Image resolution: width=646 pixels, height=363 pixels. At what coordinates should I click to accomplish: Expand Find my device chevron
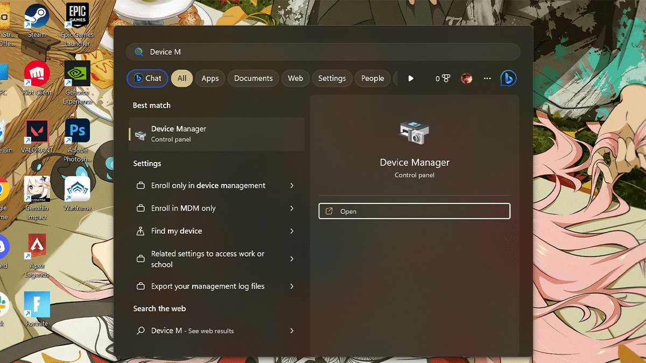click(x=292, y=231)
